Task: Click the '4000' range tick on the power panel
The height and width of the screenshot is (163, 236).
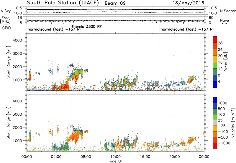Action: tap(17, 40)
